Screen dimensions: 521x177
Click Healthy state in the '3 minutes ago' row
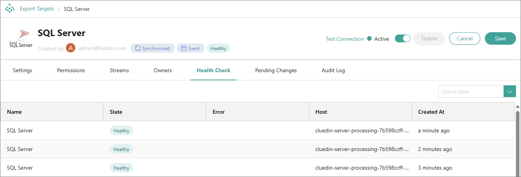[x=121, y=168]
